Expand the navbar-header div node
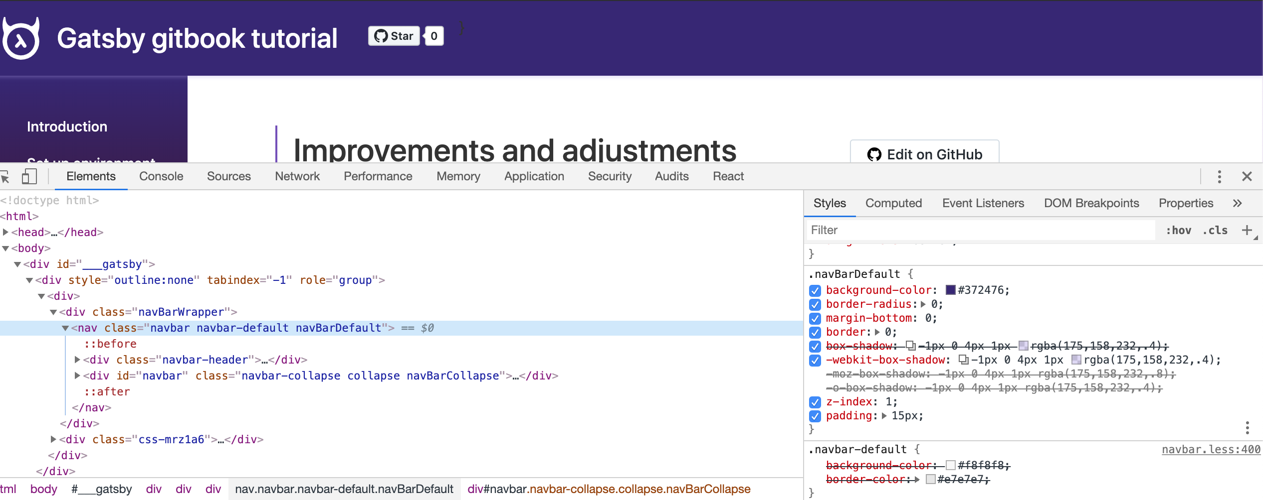 pyautogui.click(x=77, y=360)
